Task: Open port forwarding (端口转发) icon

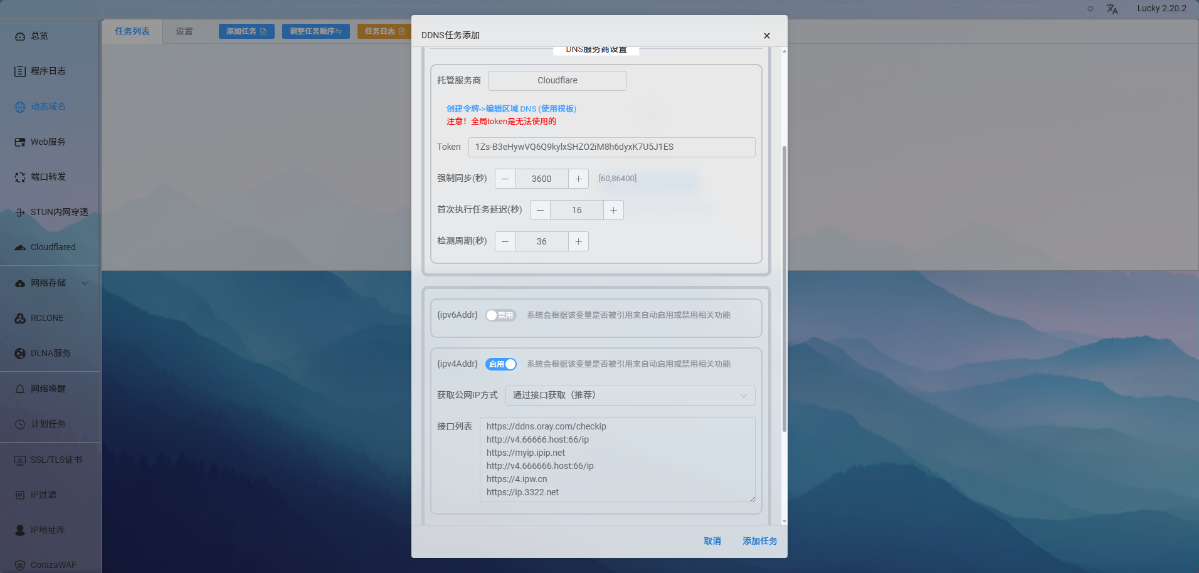Action: pyautogui.click(x=20, y=177)
